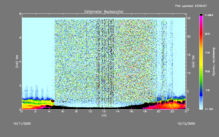This screenshot has height=137, width=219.
Task: Click the '8' km tick label
Action: [20, 14]
